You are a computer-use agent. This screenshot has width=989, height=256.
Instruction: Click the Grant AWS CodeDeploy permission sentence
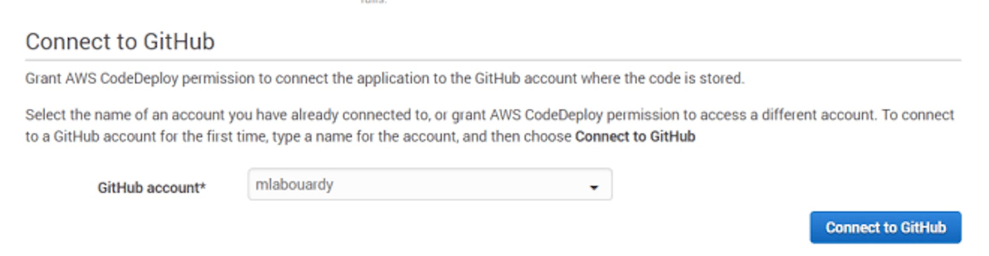click(385, 78)
